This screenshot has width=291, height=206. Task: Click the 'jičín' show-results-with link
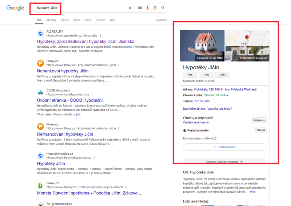click(79, 114)
